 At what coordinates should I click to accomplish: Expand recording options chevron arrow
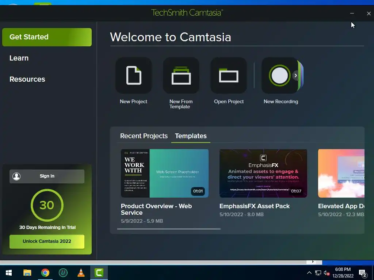pyautogui.click(x=295, y=75)
